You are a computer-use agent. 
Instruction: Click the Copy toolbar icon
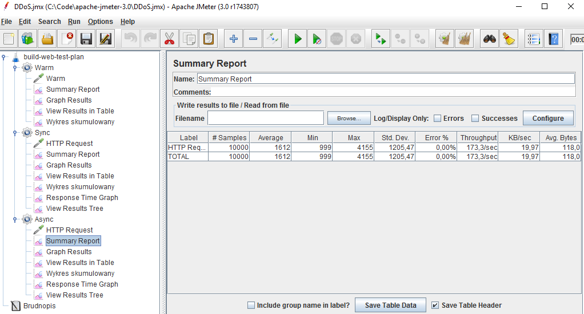[x=189, y=39]
